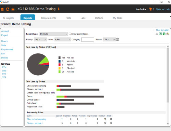The width and height of the screenshot is (171, 131).
Task: Click the Testuff app logo in title bar
Action: [x=1, y=2]
